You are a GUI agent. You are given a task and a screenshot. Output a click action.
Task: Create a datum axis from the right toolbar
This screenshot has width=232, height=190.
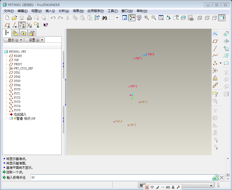[x=215, y=49]
